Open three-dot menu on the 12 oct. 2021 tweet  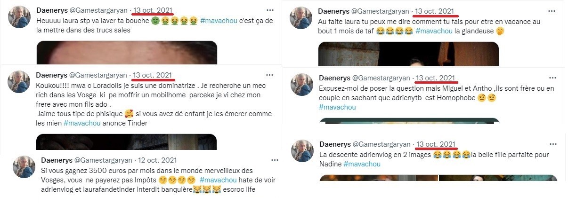(274, 160)
